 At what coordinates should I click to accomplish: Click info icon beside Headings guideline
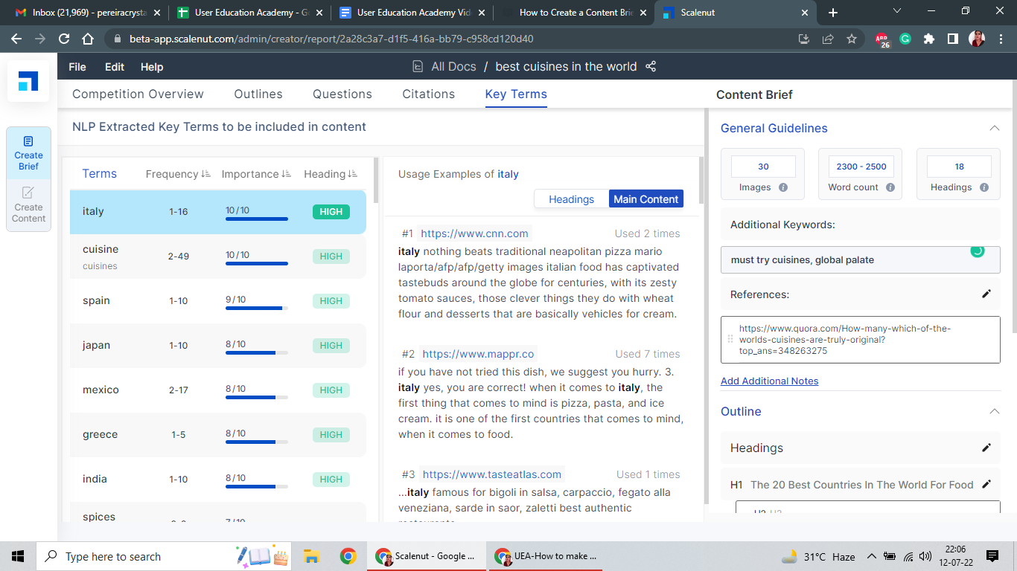click(x=984, y=187)
